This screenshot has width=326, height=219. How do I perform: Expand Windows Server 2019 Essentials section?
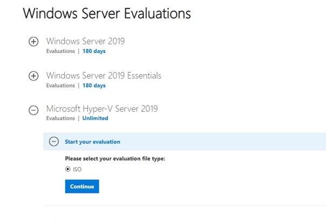(x=33, y=76)
